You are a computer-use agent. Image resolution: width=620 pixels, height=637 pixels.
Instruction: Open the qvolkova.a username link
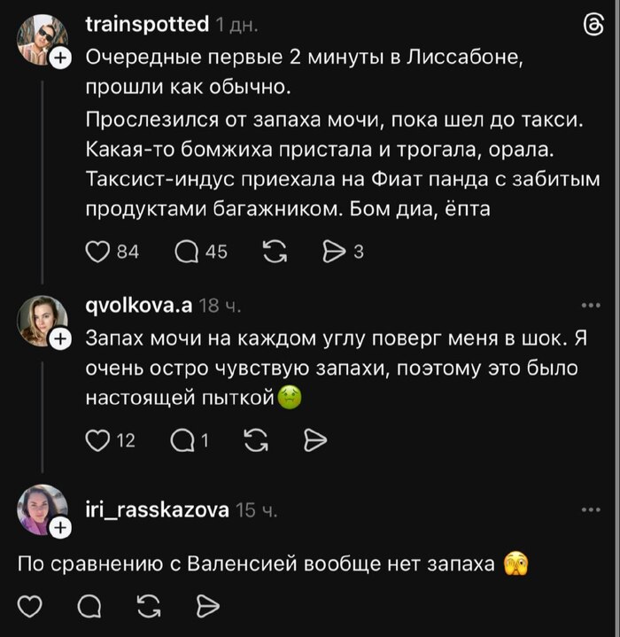[x=138, y=307]
